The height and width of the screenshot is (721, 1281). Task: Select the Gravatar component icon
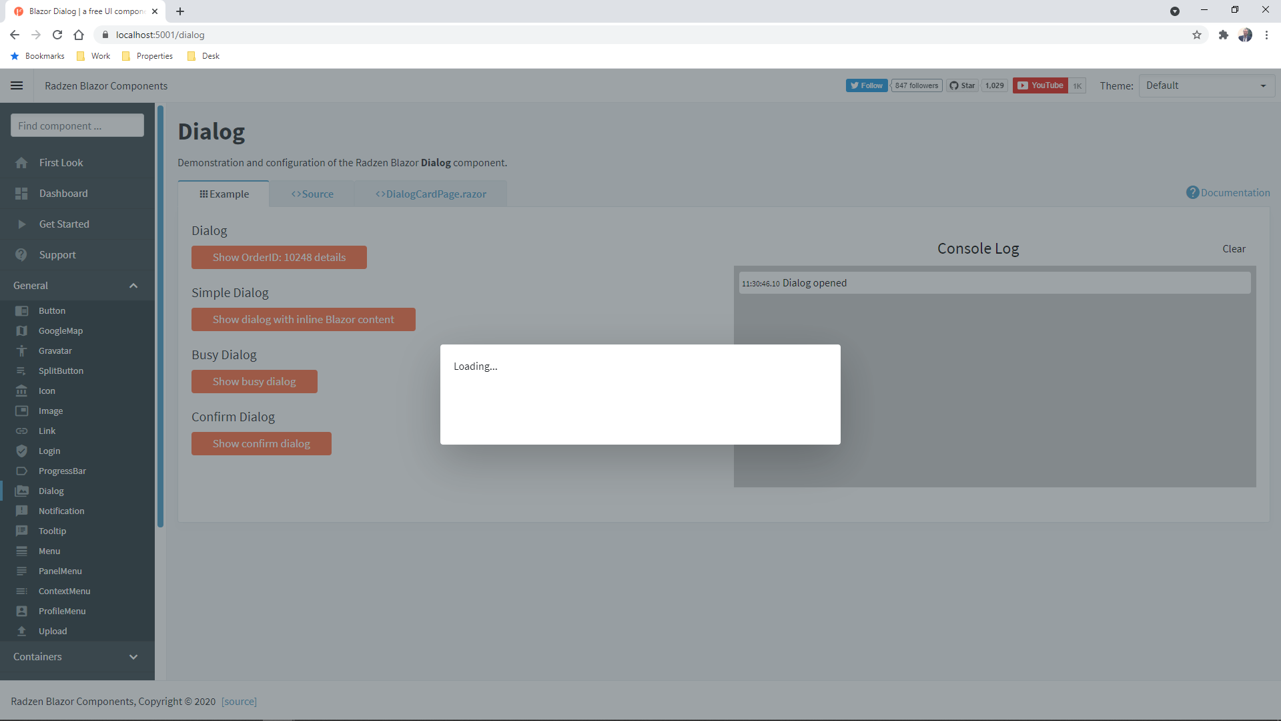22,350
